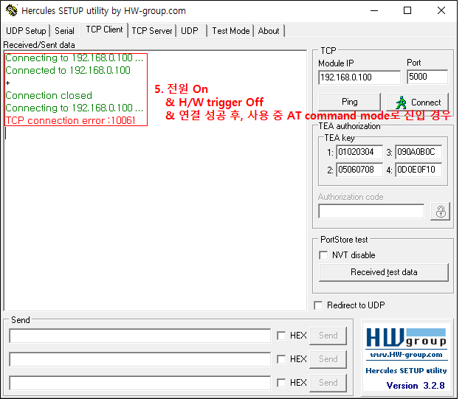Click the 'Connection closed' log line
465x399 pixels.
click(x=49, y=95)
